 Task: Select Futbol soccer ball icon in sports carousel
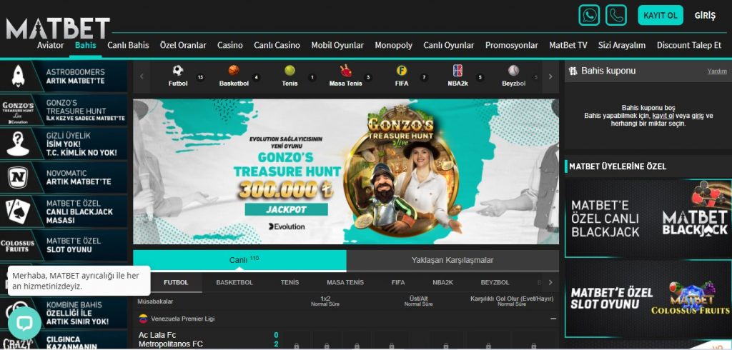tap(178, 71)
